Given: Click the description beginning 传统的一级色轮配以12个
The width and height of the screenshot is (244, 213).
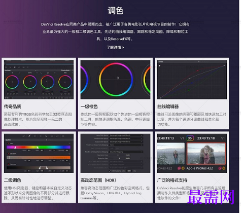Looking at the screenshot, I should pyautogui.click(x=115, y=119).
